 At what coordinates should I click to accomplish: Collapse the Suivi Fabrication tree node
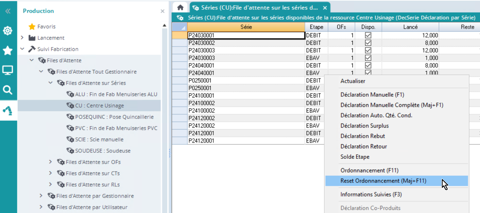22,49
